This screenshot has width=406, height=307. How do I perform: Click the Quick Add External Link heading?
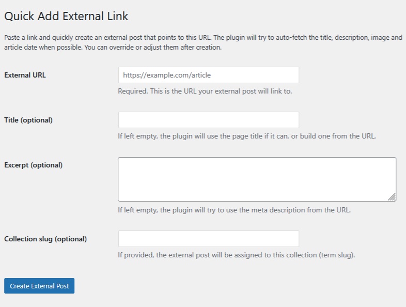click(x=66, y=16)
